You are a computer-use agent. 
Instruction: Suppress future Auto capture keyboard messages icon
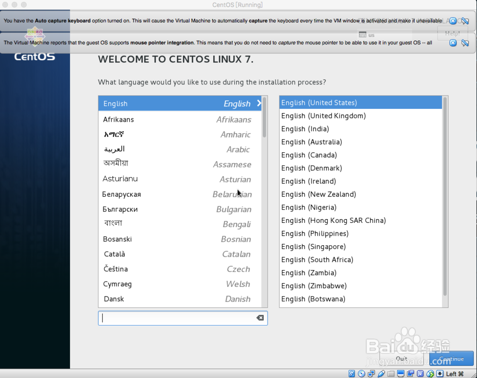point(465,21)
